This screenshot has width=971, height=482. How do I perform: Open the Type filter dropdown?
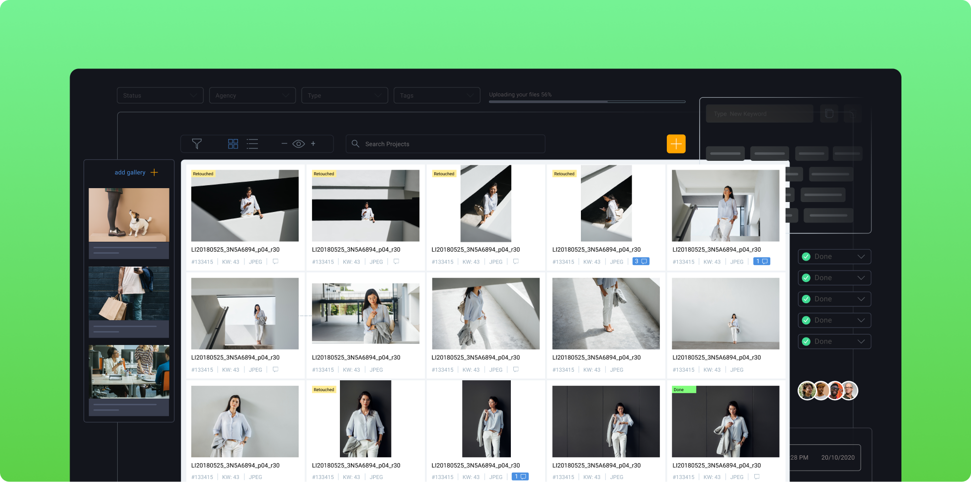point(345,95)
